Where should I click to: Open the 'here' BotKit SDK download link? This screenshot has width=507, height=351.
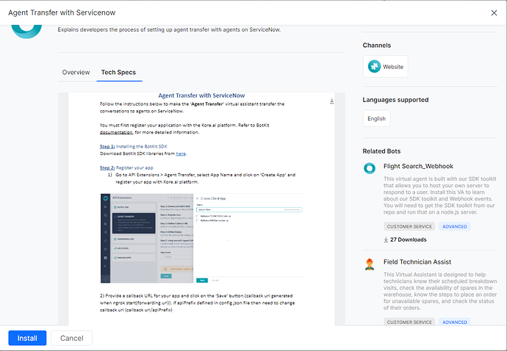(x=180, y=153)
